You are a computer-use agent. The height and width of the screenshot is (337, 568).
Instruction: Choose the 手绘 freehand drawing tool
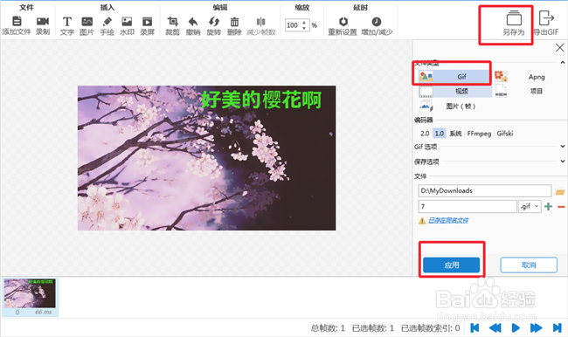(x=107, y=21)
